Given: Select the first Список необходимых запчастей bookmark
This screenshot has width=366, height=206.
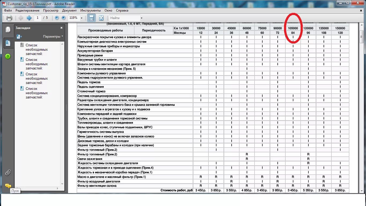Looking at the screenshot, I should pyautogui.click(x=37, y=50).
